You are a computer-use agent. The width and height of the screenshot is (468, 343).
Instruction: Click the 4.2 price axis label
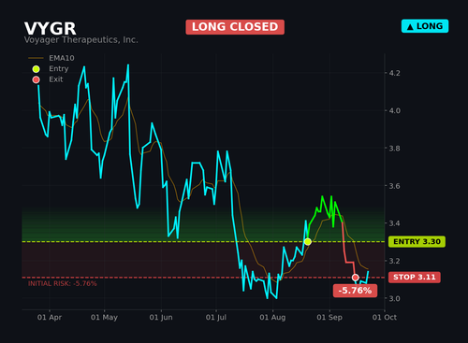pos(394,73)
